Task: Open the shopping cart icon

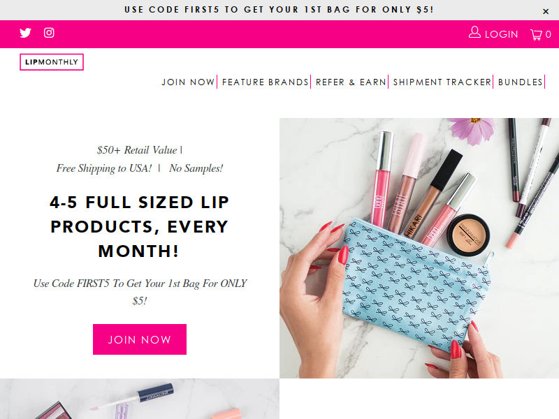Action: [x=536, y=34]
